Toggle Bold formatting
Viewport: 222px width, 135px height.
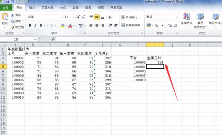coord(30,26)
